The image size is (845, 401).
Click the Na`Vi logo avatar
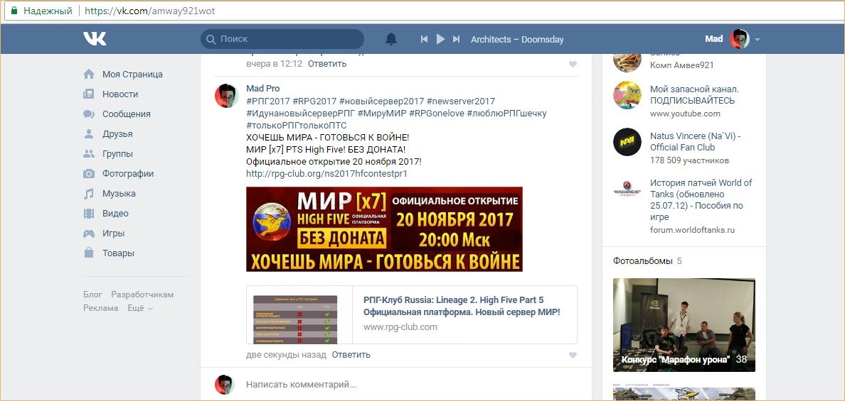(x=627, y=142)
